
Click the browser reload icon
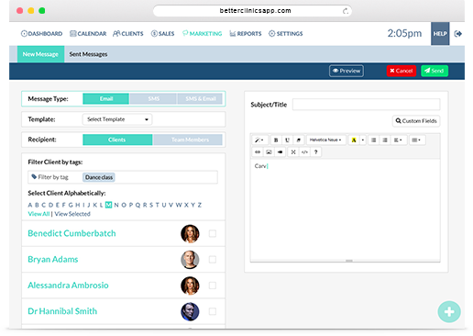pos(346,11)
